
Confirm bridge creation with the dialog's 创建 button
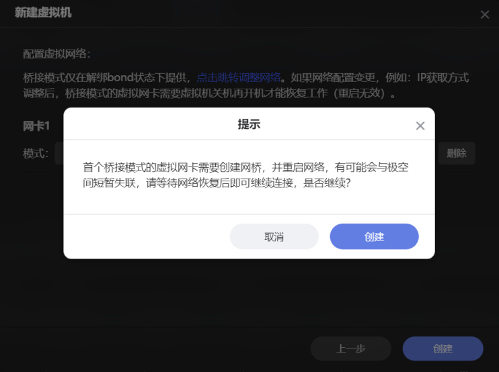click(x=374, y=236)
